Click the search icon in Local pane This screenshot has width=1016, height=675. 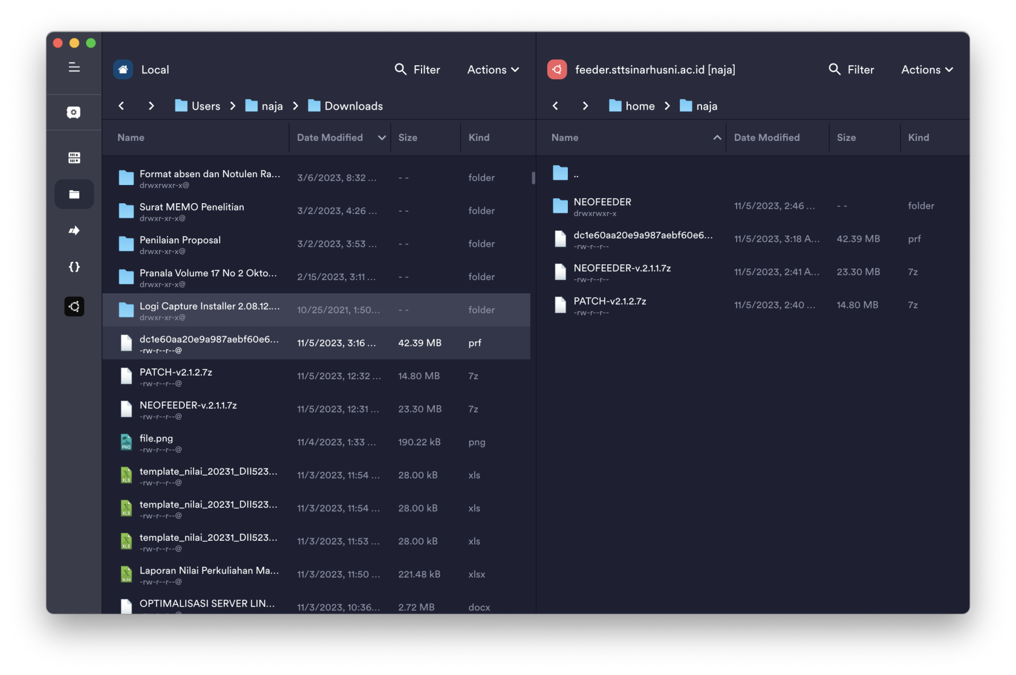400,70
